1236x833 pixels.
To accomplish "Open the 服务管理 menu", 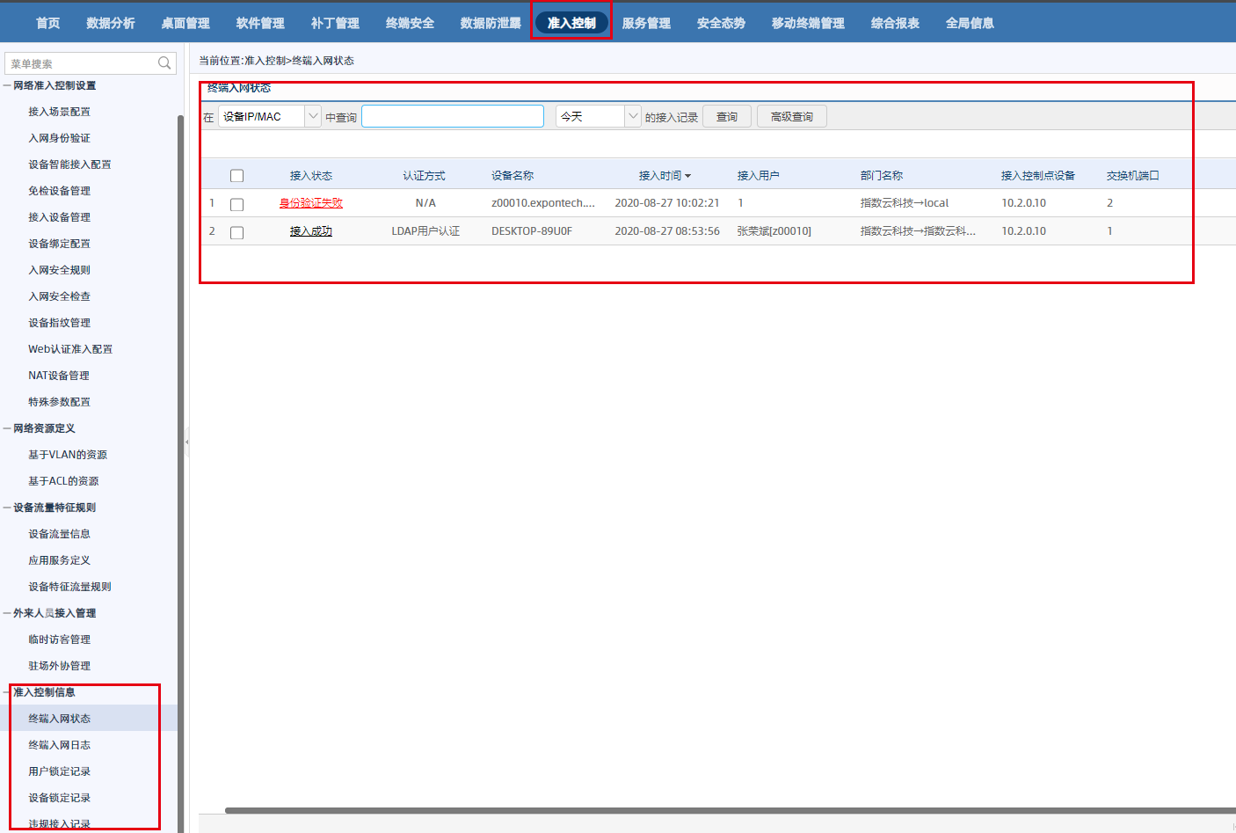I will pos(646,23).
